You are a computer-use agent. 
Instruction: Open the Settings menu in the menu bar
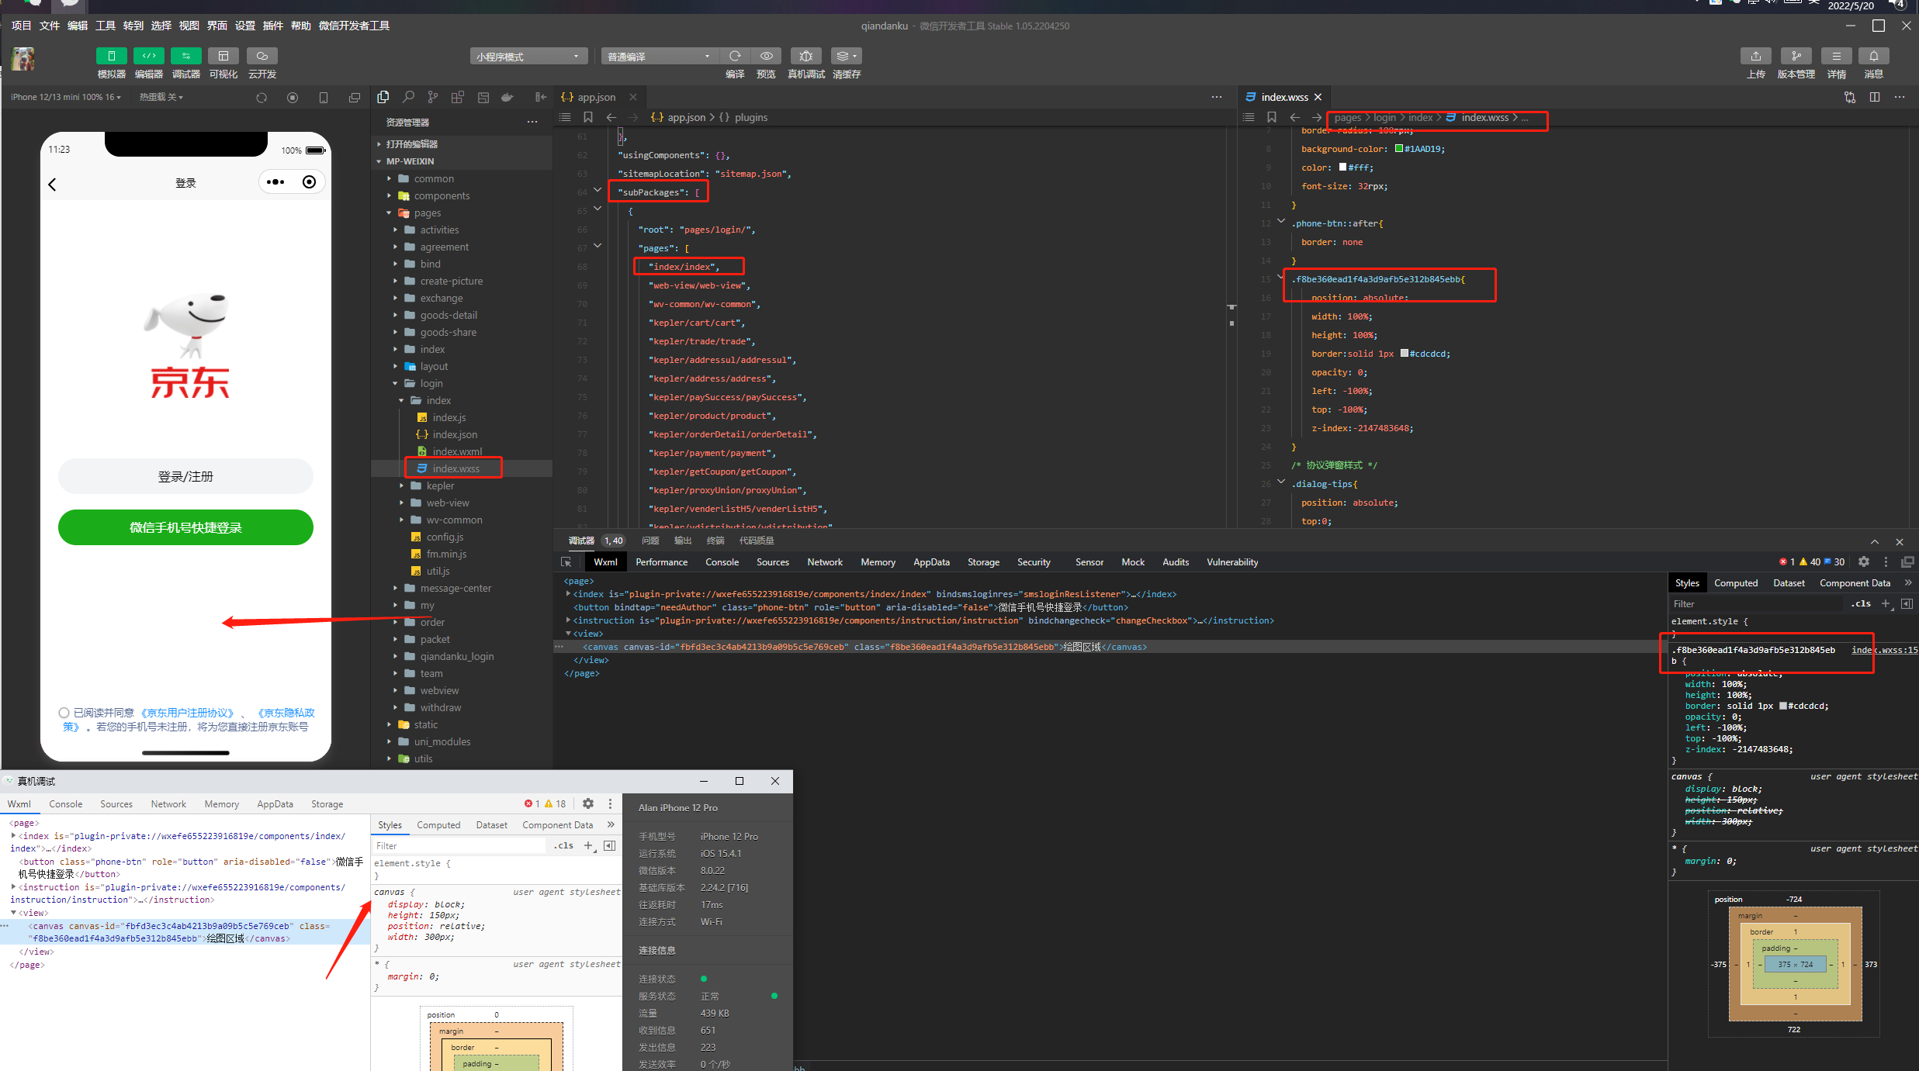[x=245, y=26]
